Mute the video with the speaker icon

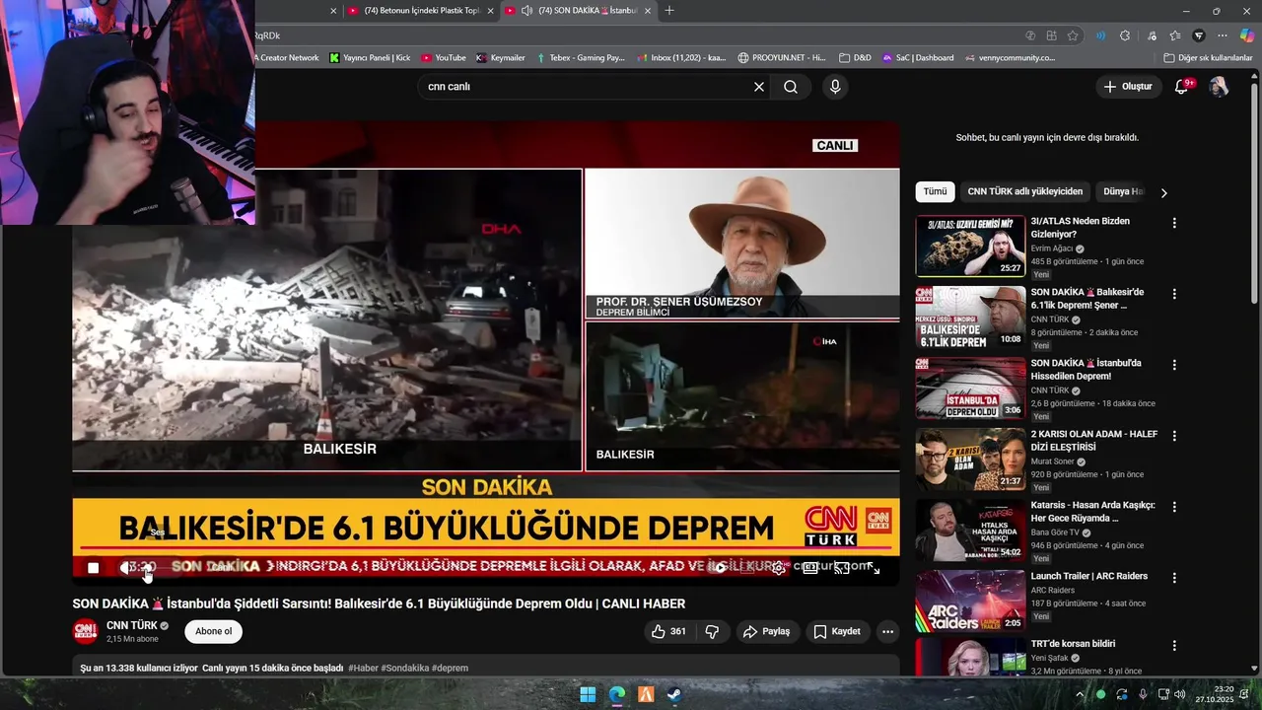pyautogui.click(x=126, y=567)
